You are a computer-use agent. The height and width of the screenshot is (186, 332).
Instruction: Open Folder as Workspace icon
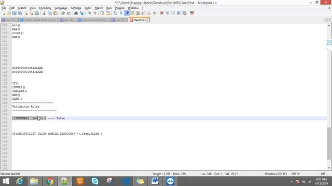coord(149,13)
